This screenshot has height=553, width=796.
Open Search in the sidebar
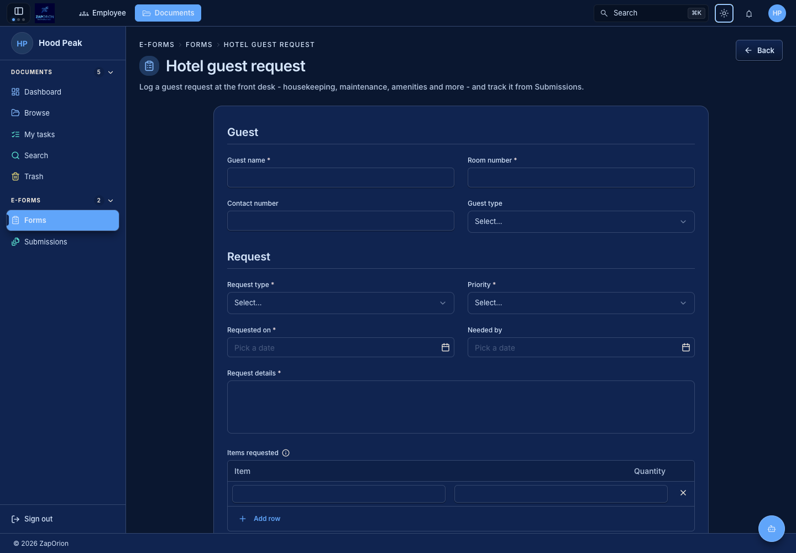(62, 155)
